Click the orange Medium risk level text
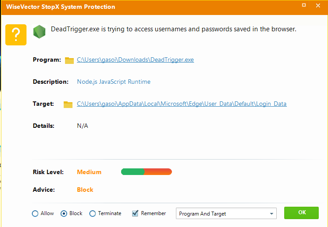 [89, 172]
